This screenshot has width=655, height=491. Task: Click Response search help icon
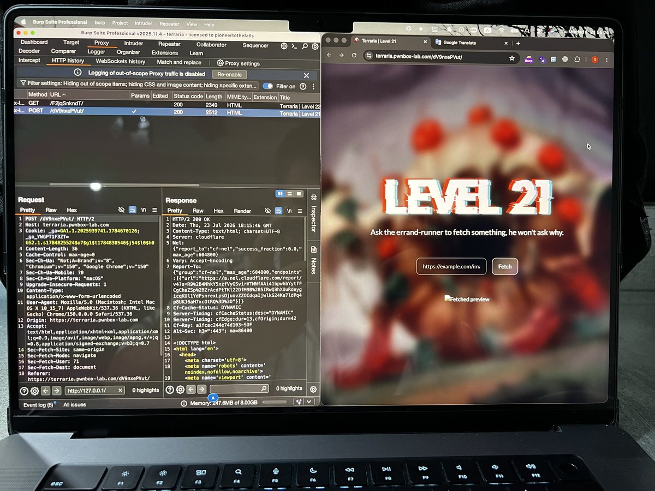[170, 389]
